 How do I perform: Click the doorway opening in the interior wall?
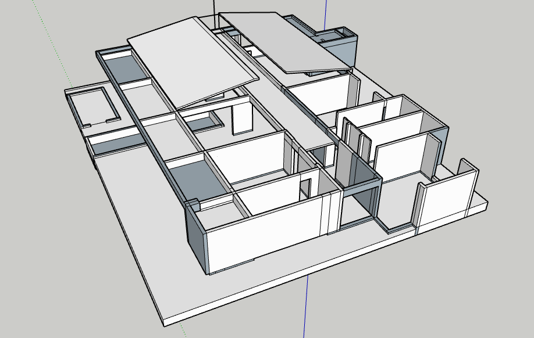pos(304,186)
